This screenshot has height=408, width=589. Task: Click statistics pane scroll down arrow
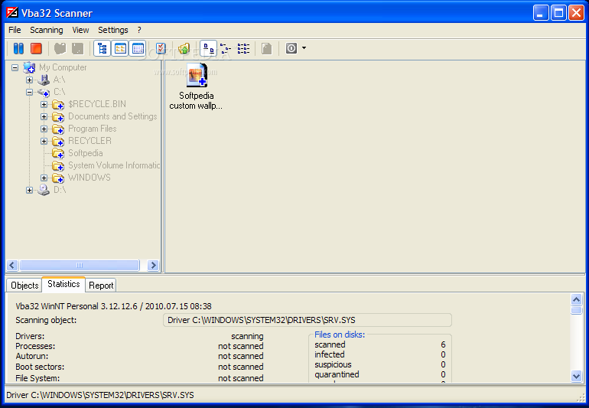[x=577, y=376]
